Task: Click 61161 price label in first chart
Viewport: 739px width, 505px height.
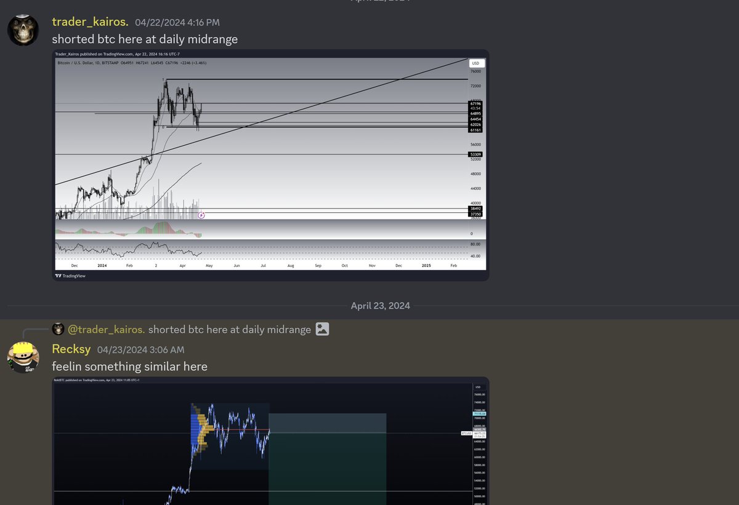Action: pyautogui.click(x=475, y=130)
